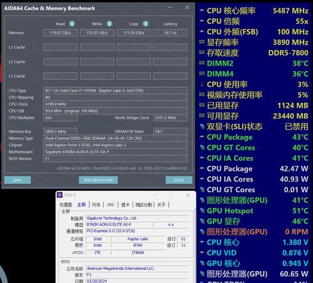This screenshot has height=283, width=313.
Task: Click icon beside GPU Hotspot
Action: (202, 210)
